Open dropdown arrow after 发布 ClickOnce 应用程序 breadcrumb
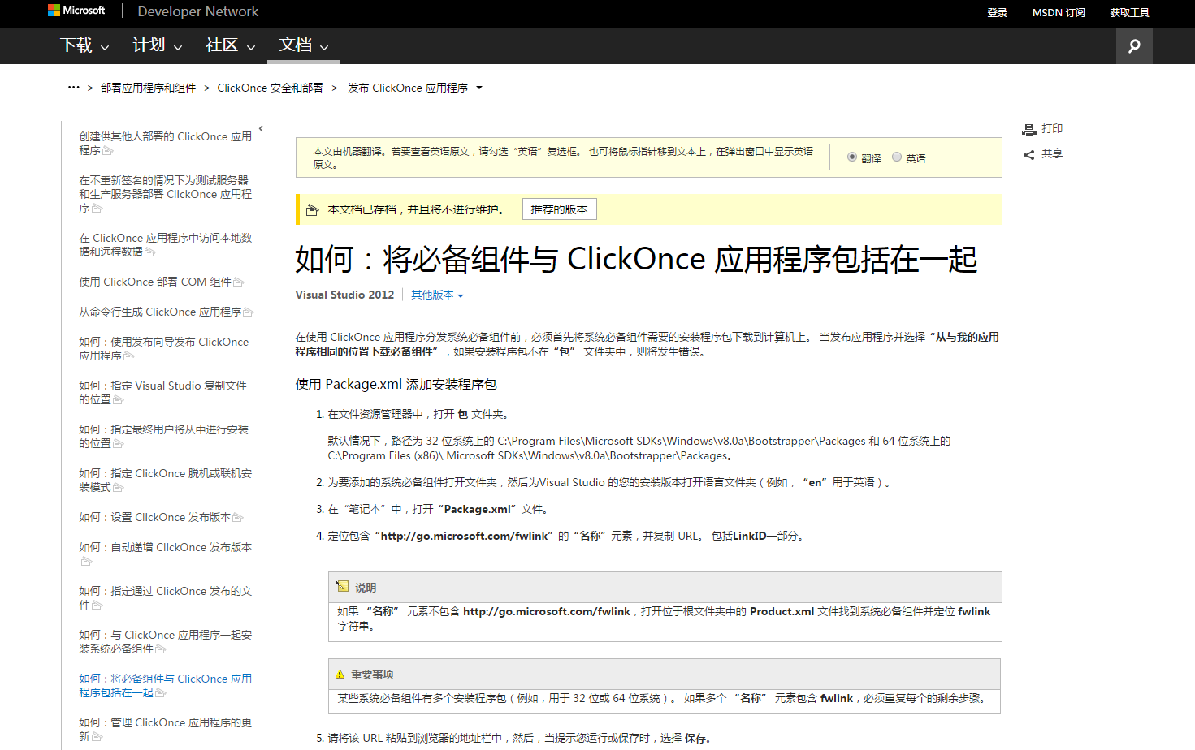Image resolution: width=1195 pixels, height=750 pixels. tap(479, 88)
